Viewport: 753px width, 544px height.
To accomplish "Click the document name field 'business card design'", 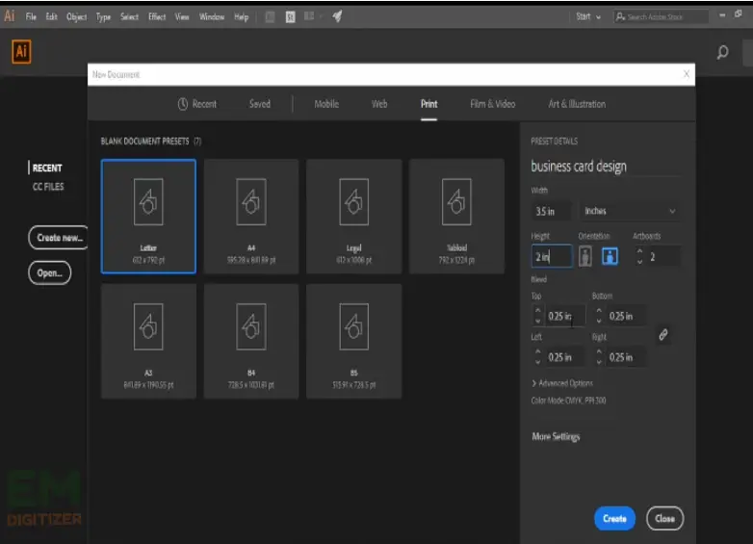I will tap(605, 167).
